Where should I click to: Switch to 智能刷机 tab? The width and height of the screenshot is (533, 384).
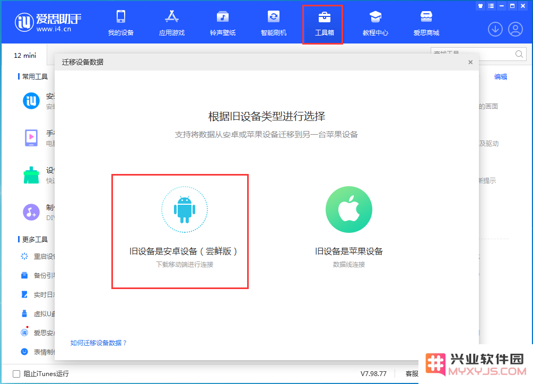click(274, 23)
